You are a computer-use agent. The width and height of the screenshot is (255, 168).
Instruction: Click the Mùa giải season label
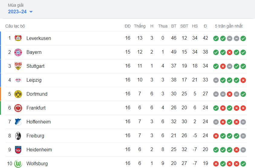(16, 5)
